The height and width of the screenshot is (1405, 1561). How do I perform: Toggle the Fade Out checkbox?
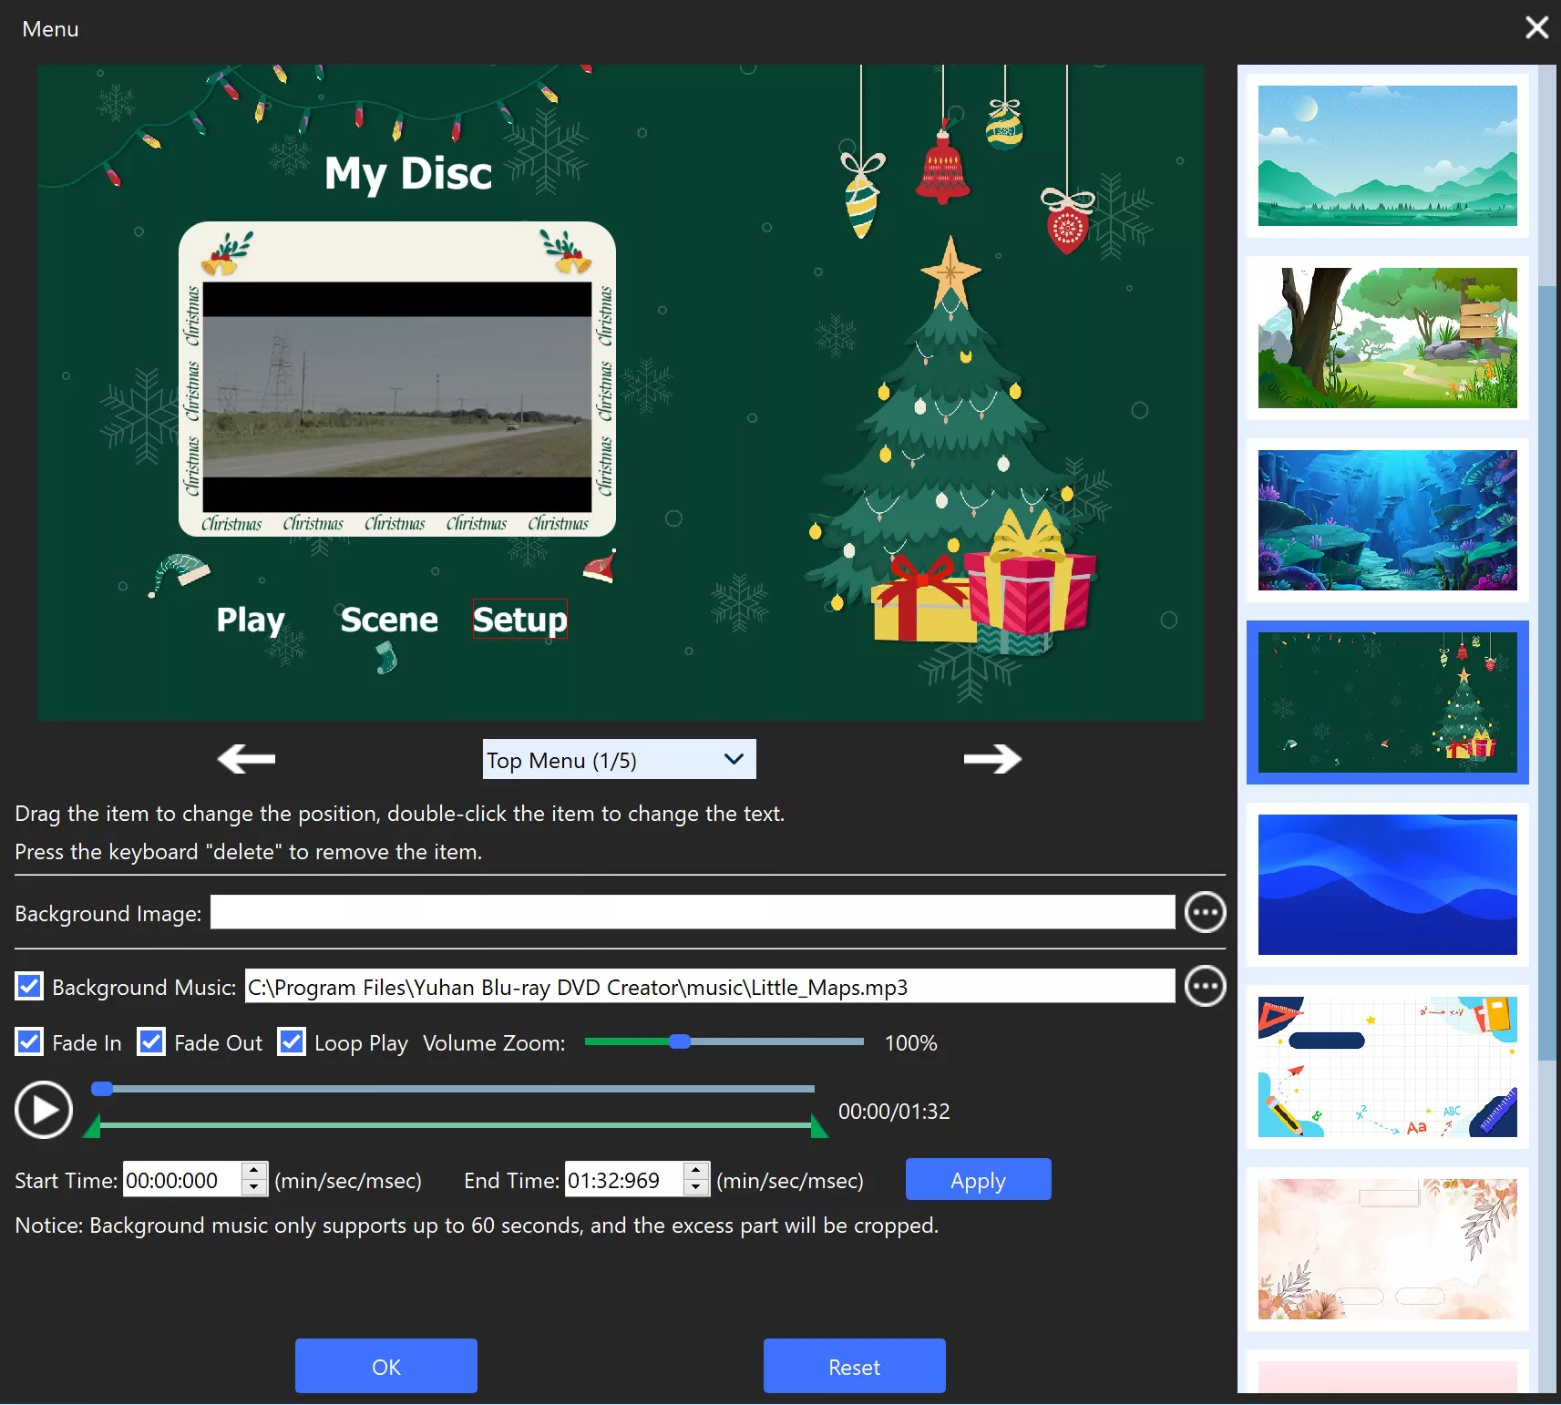tap(151, 1041)
